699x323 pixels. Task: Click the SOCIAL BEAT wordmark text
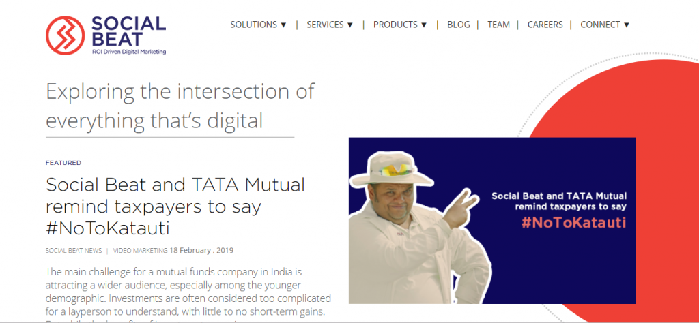click(128, 32)
